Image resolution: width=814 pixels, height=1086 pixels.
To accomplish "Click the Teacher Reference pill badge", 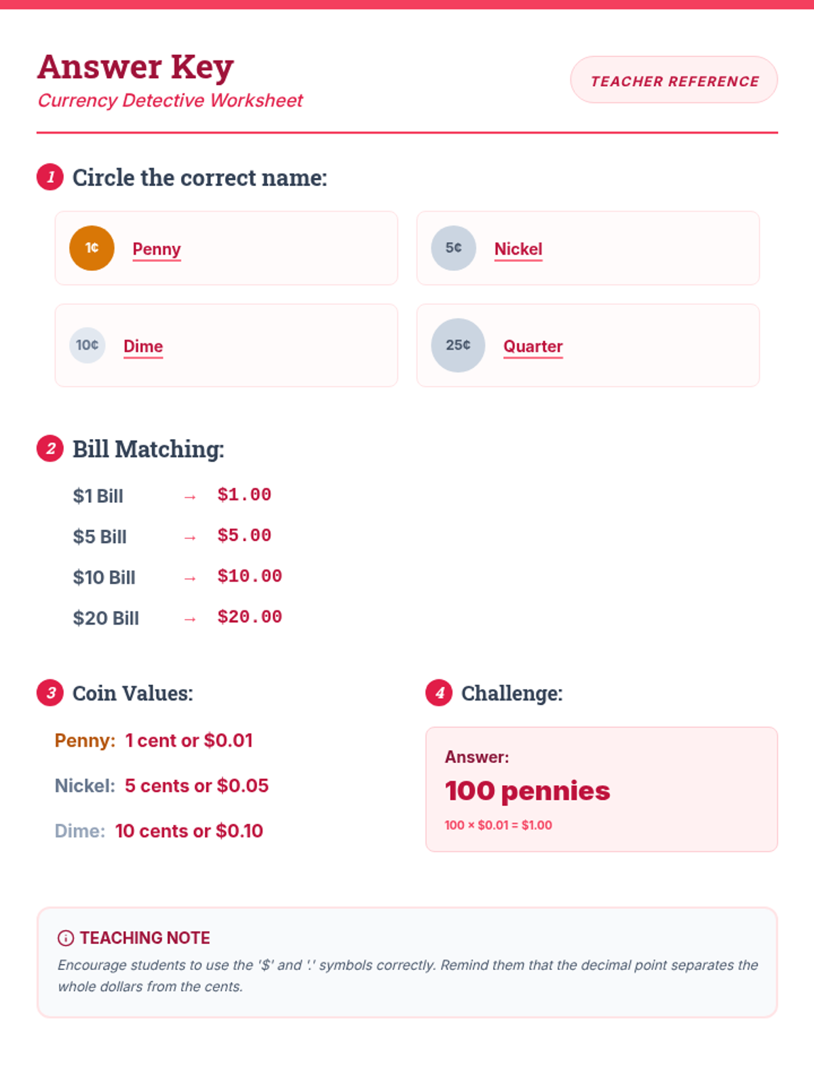I will pyautogui.click(x=674, y=81).
